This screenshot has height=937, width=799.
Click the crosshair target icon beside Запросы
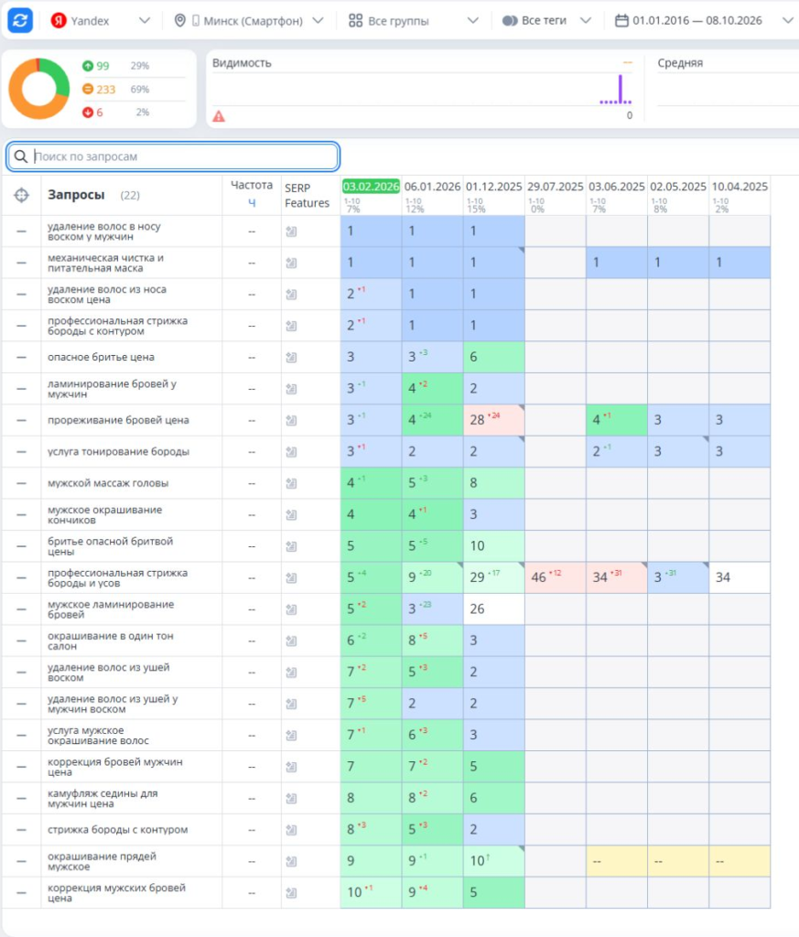pyautogui.click(x=22, y=195)
